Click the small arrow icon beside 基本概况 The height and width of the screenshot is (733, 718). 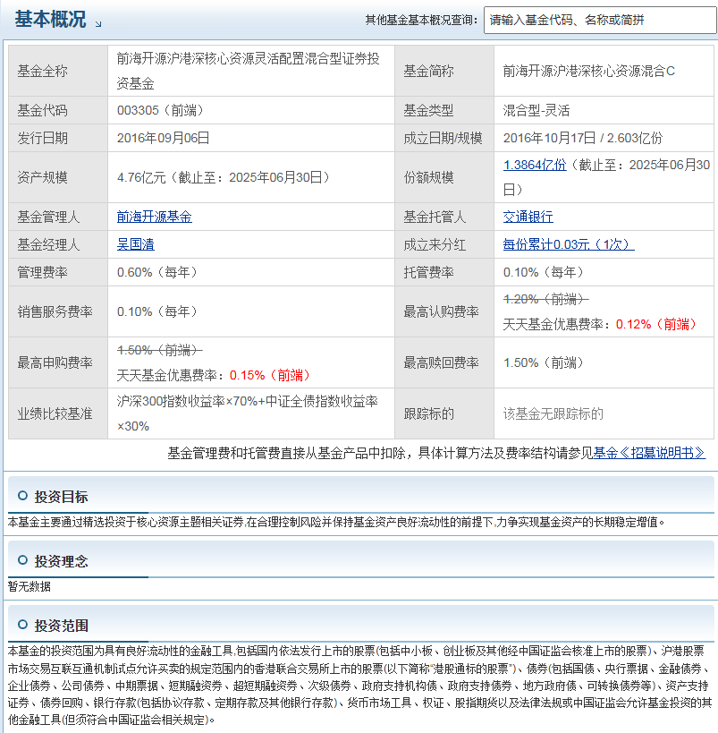point(98,24)
